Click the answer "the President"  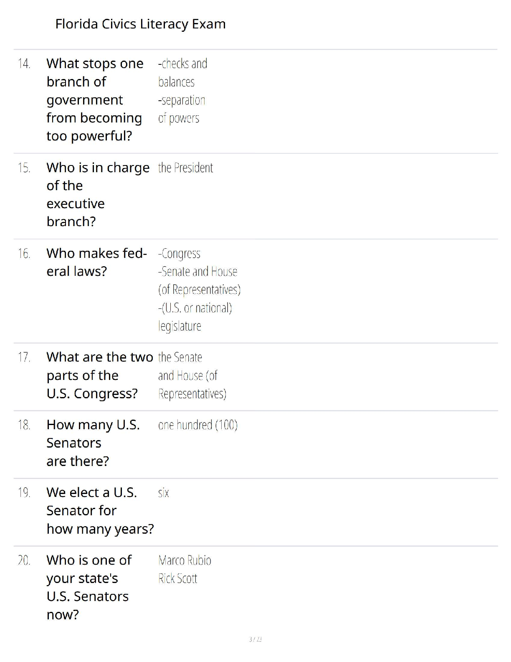pyautogui.click(x=185, y=168)
